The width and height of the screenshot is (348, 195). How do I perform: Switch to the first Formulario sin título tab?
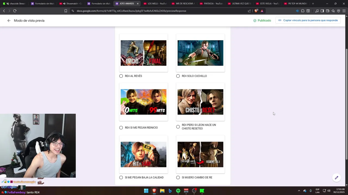click(42, 4)
